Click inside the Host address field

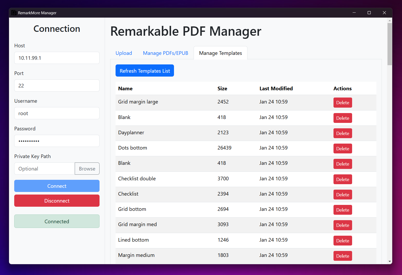[x=57, y=58]
